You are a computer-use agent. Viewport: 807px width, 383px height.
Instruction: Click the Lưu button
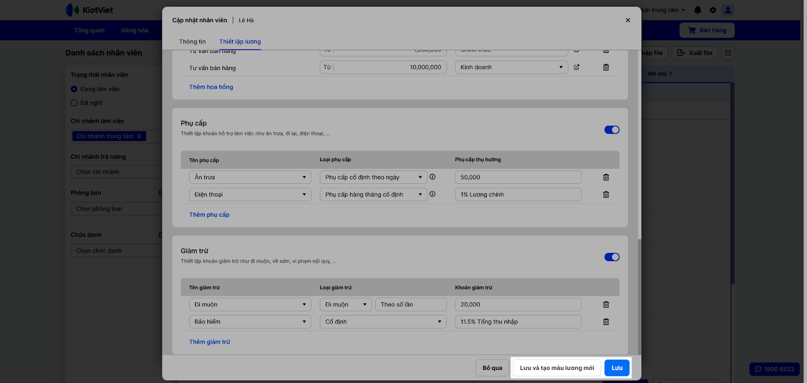[x=617, y=368]
